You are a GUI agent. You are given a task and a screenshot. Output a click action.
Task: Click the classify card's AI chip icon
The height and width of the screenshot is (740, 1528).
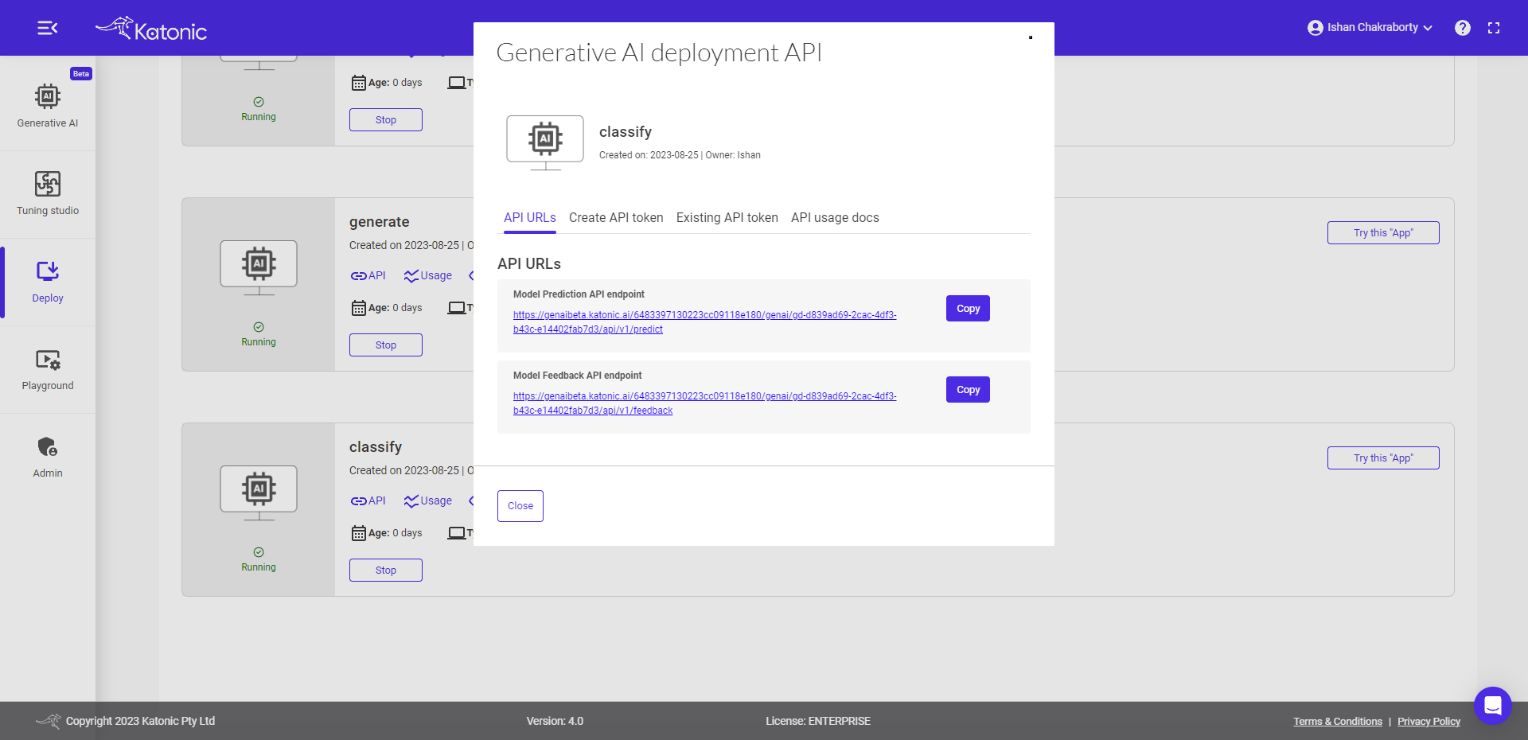coord(259,489)
